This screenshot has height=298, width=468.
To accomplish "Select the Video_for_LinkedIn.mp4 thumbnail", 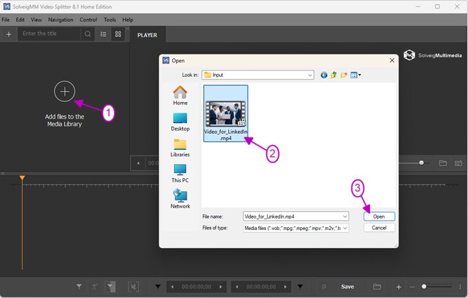I will [x=225, y=113].
